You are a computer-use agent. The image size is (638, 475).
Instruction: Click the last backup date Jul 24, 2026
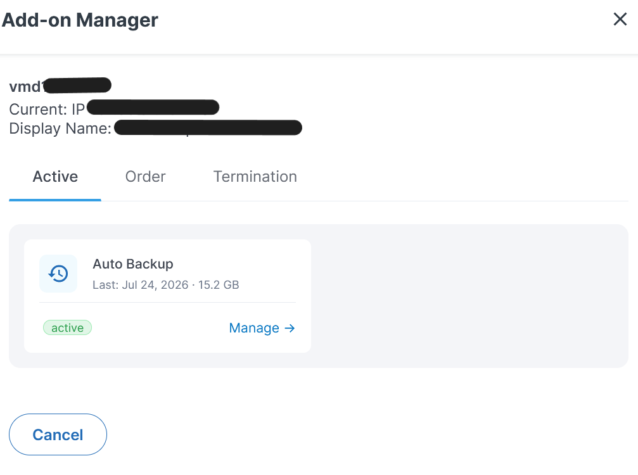[155, 284]
